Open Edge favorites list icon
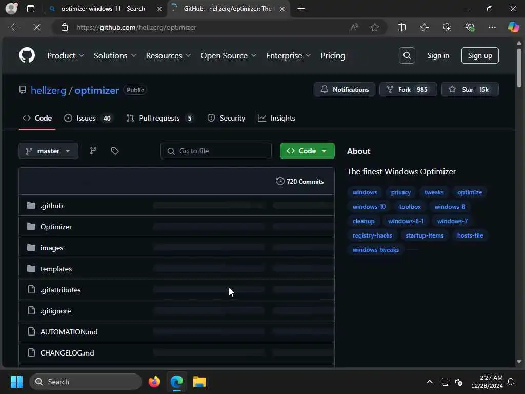 pyautogui.click(x=425, y=27)
